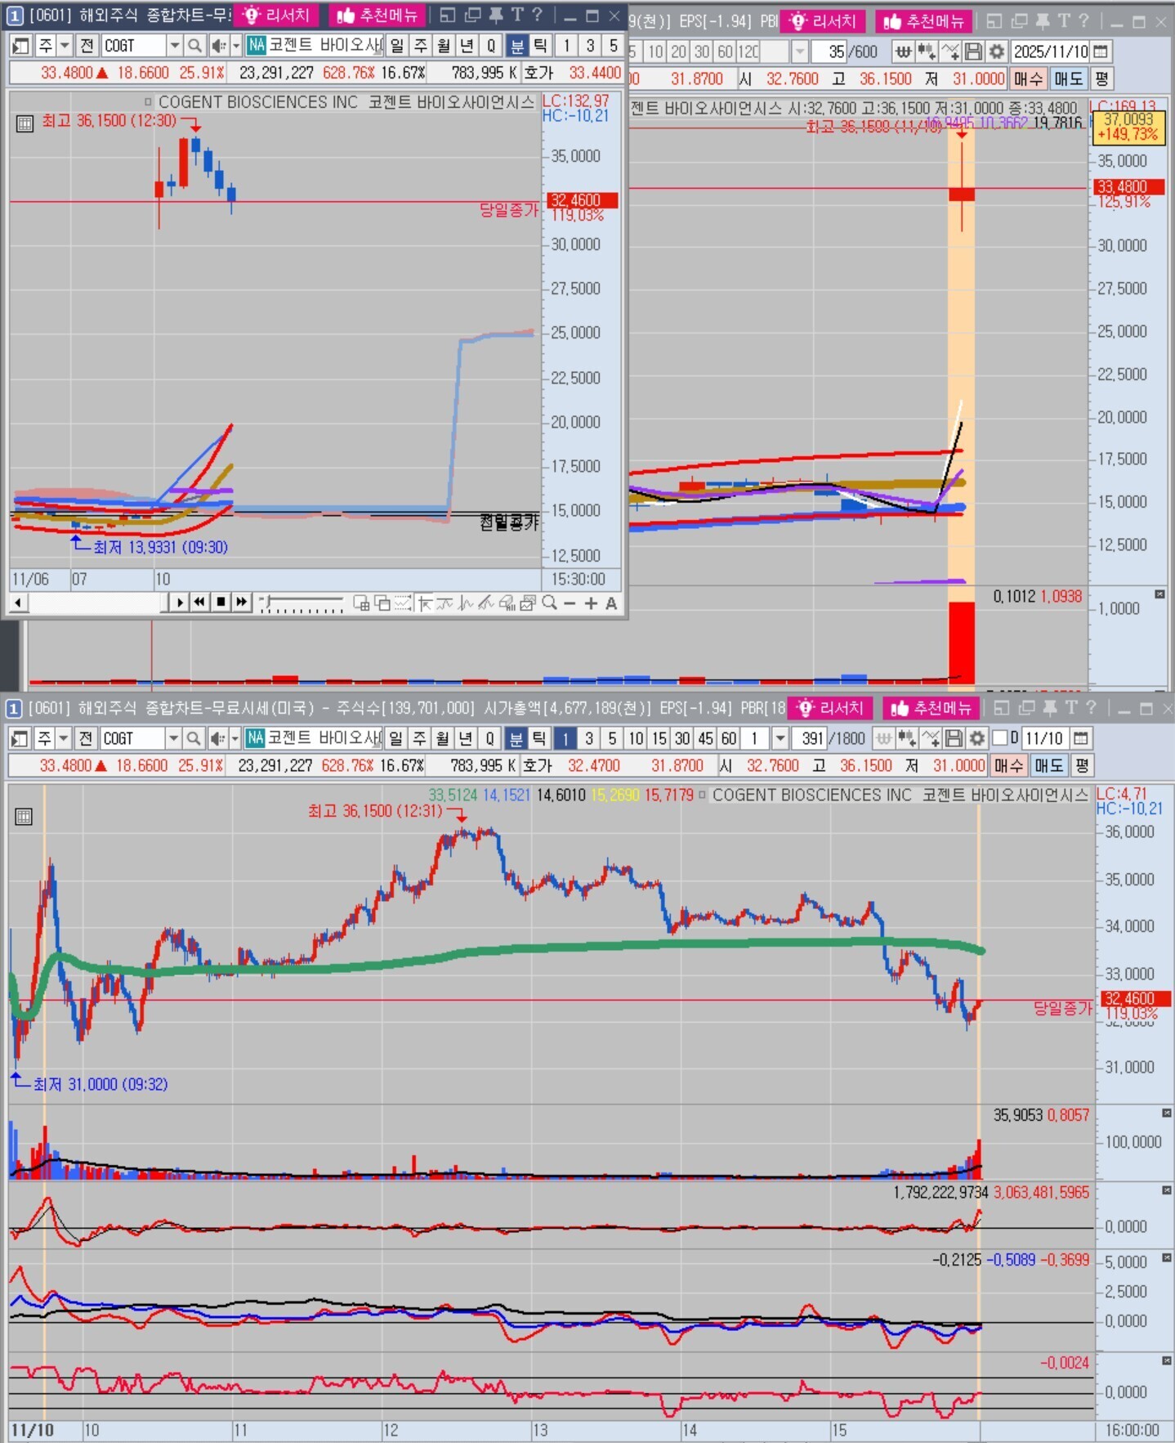The image size is (1175, 1443).
Task: Open the interval dropdown arrow in top-right window toolbar
Action: pos(800,52)
